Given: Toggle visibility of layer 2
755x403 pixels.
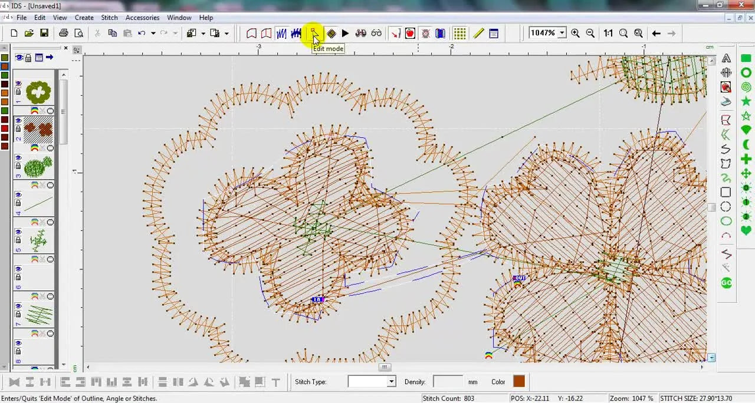Looking at the screenshot, I should (18, 121).
